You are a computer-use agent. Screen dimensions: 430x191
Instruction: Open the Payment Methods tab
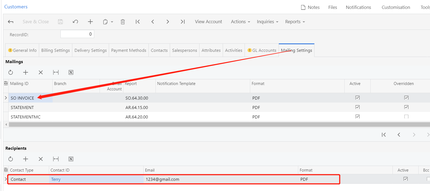pos(128,50)
